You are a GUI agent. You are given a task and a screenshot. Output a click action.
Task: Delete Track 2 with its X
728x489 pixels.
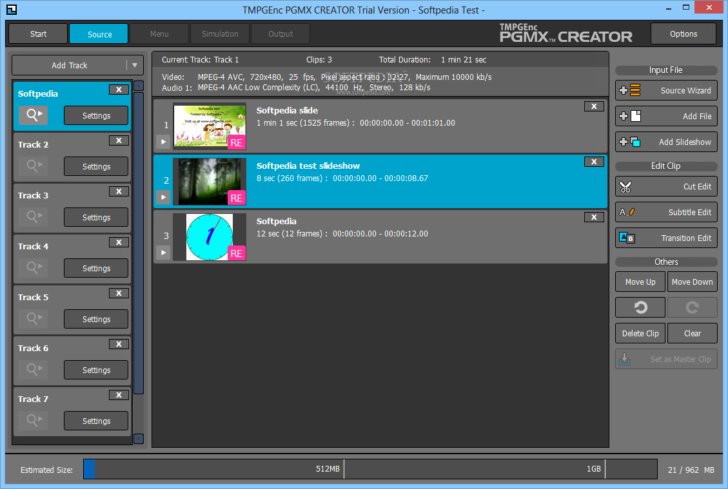click(x=119, y=140)
